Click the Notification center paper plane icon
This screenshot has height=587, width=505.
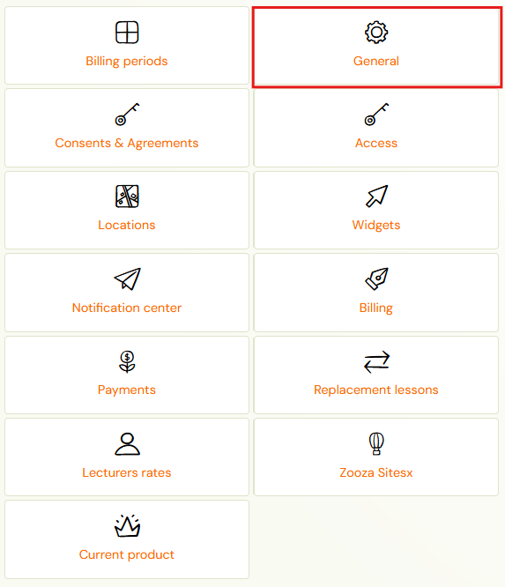click(x=127, y=279)
